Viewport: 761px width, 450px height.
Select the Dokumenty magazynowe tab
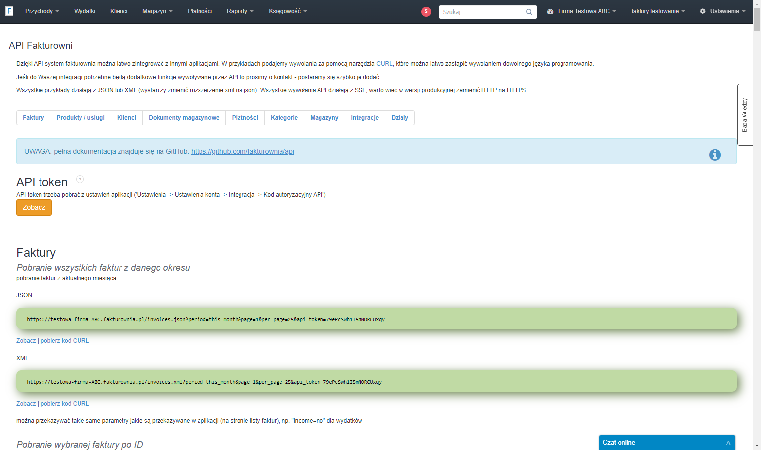pos(184,118)
